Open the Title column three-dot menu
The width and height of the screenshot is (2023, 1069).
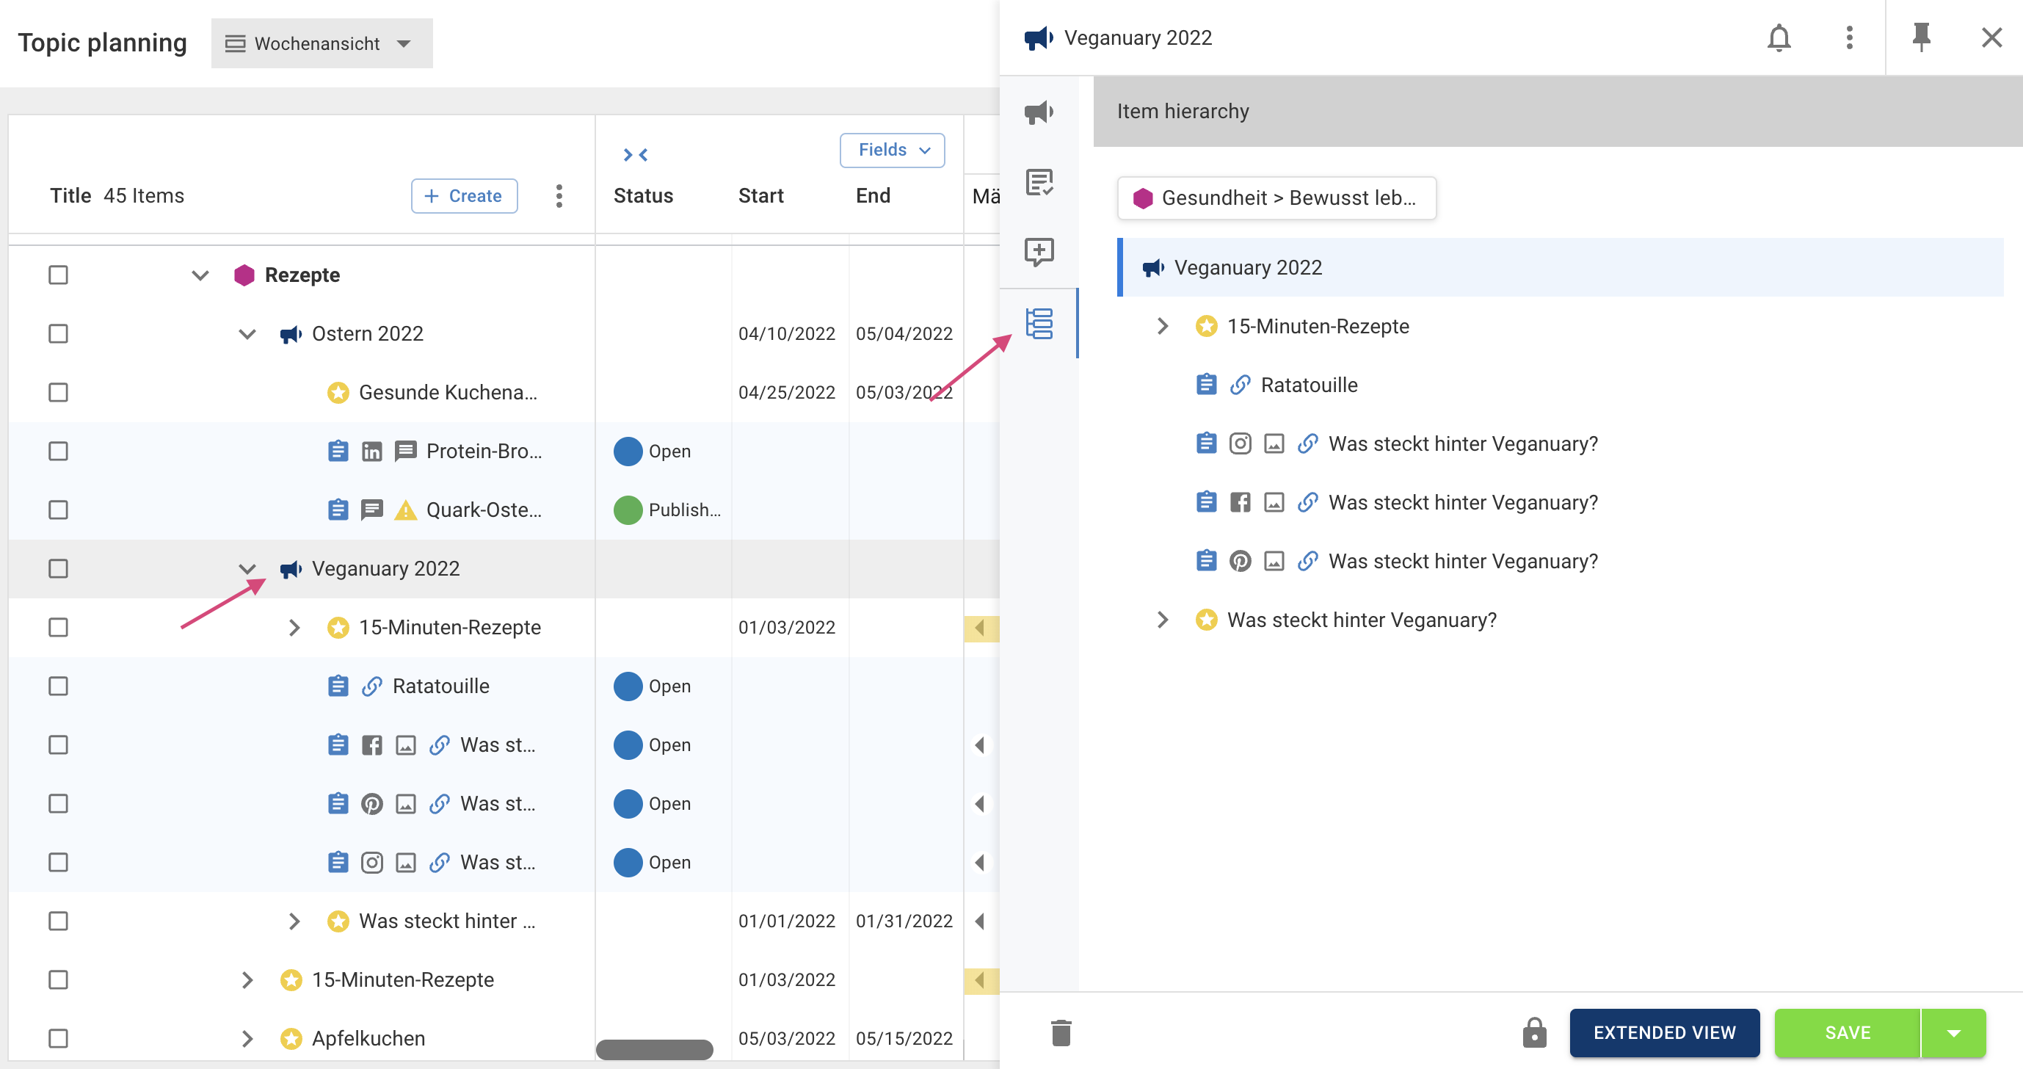[559, 195]
